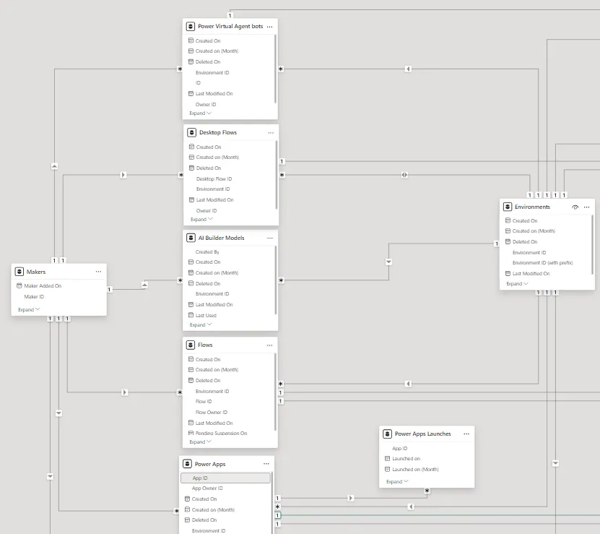Select the highlighted App ID field in Power Apps

coord(225,478)
